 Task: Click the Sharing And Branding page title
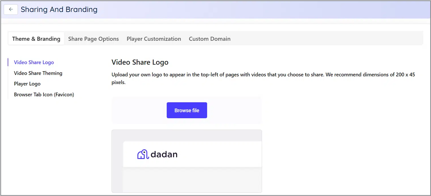[x=59, y=9]
